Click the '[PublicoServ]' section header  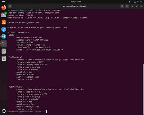pos(15,57)
